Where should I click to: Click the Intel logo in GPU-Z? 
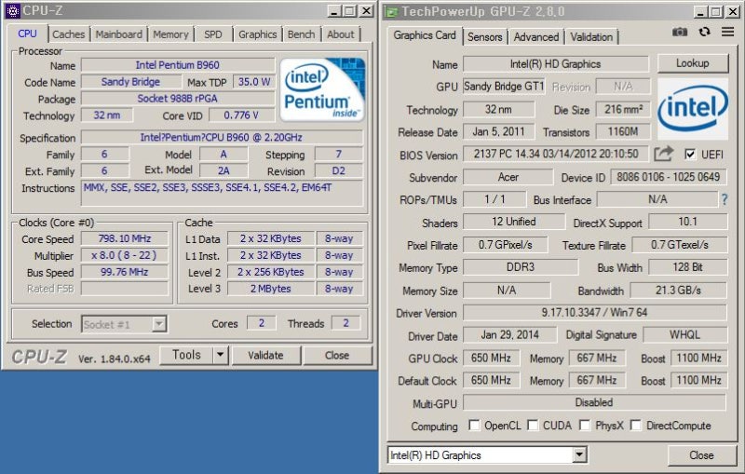click(693, 109)
